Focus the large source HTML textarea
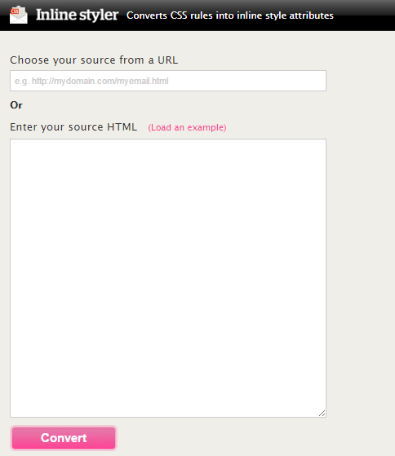 [168, 278]
